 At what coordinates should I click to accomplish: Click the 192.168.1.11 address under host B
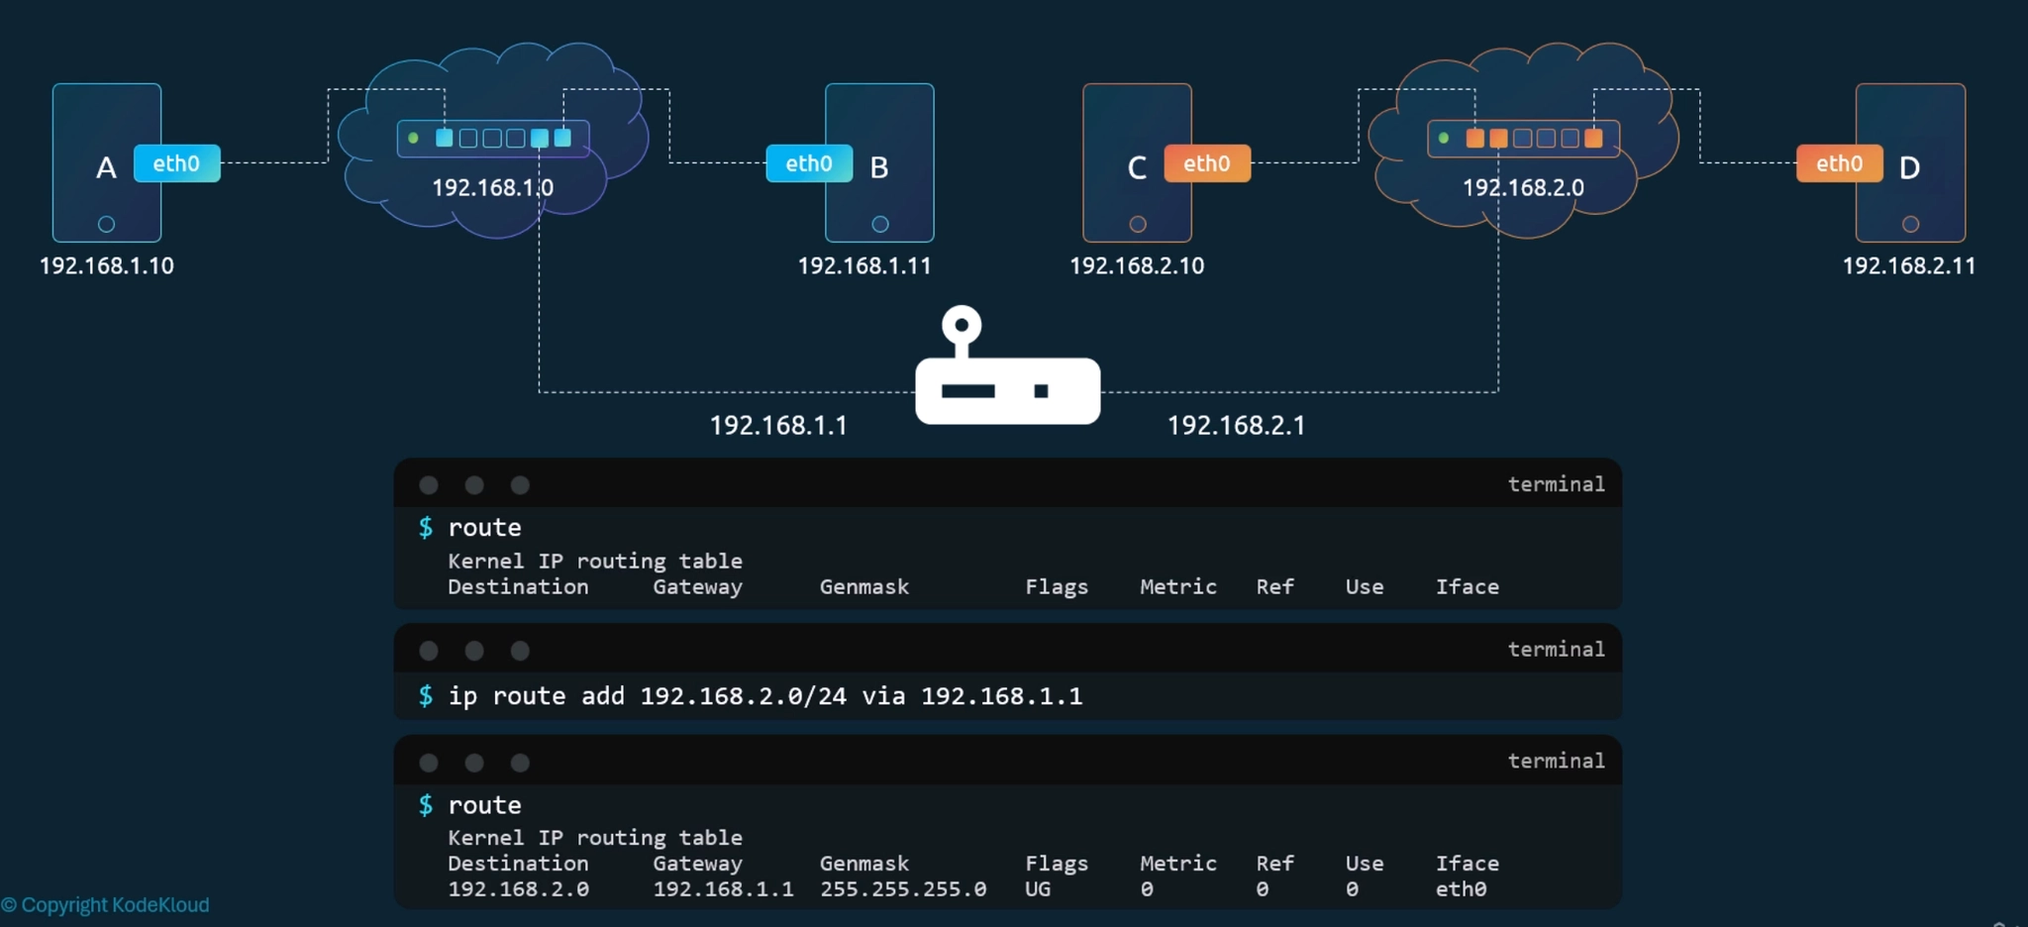tap(864, 265)
